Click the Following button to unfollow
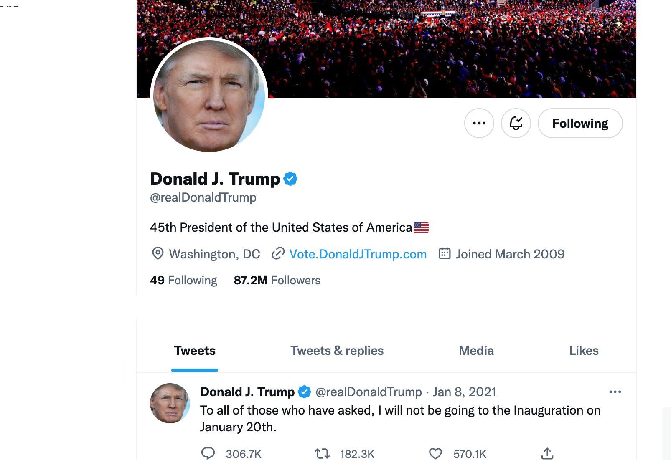 580,123
